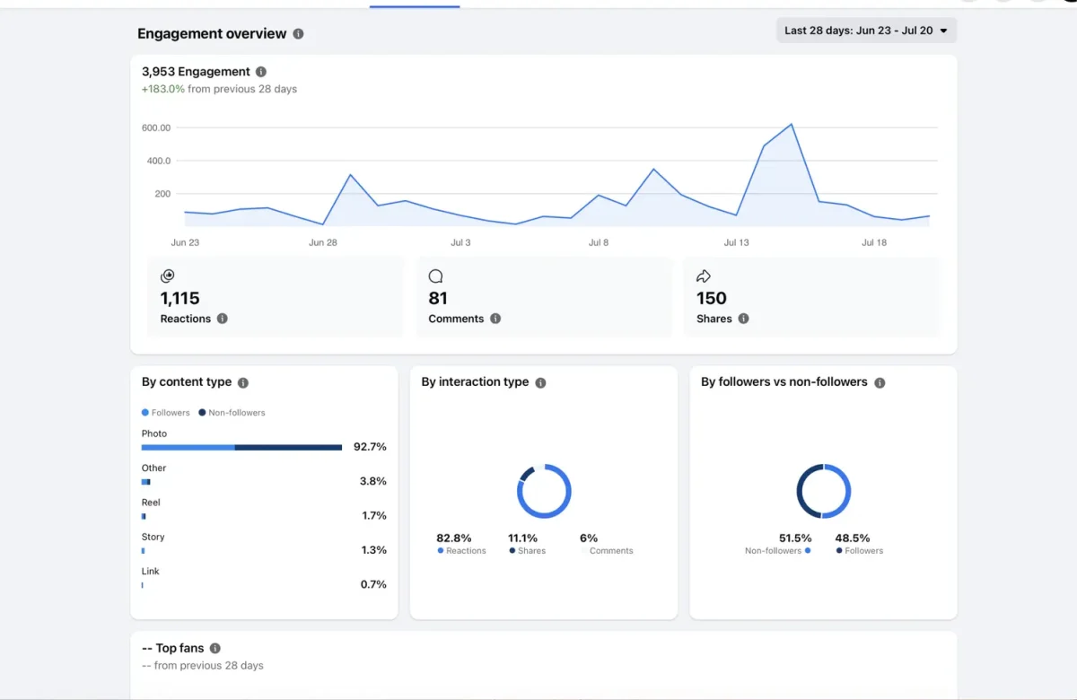Image resolution: width=1077 pixels, height=700 pixels.
Task: Open the Last 28 days date range dropdown
Action: [866, 31]
